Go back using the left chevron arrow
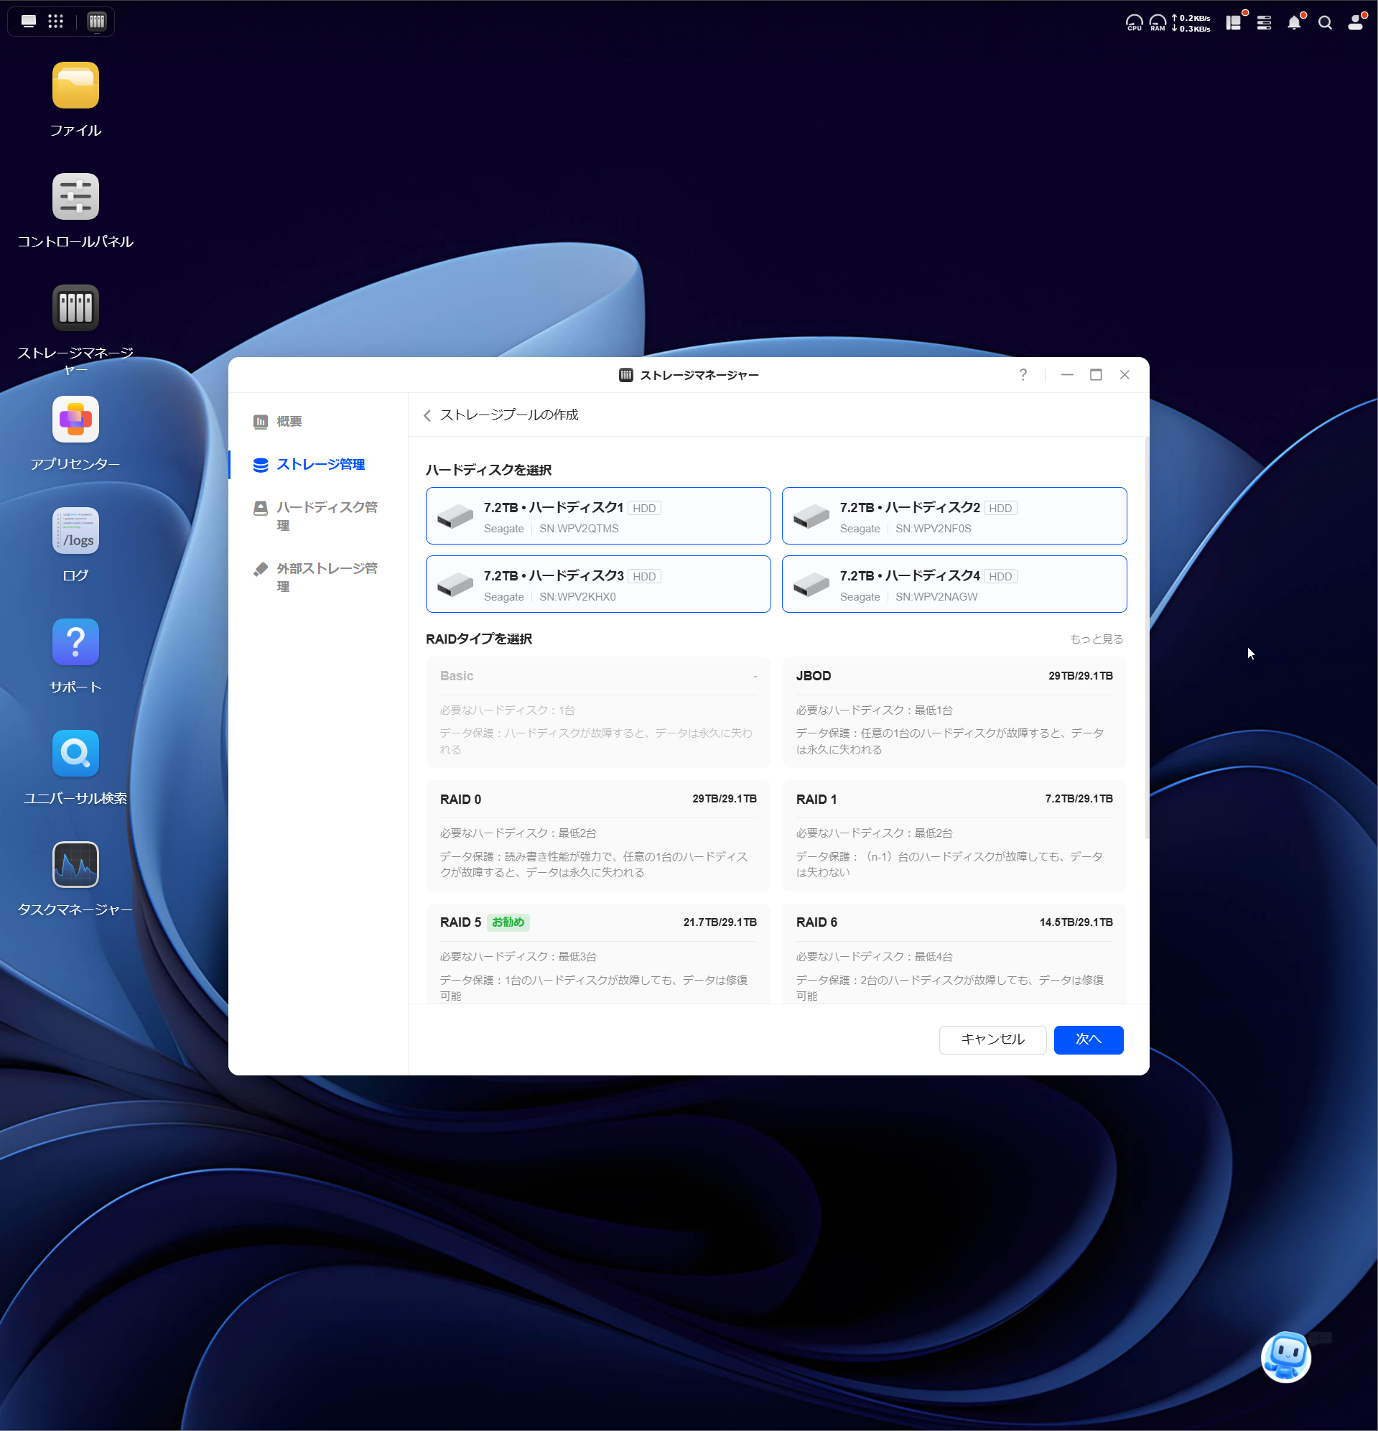1378x1431 pixels. point(427,415)
